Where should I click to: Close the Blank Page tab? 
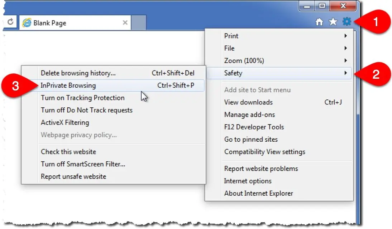point(125,23)
